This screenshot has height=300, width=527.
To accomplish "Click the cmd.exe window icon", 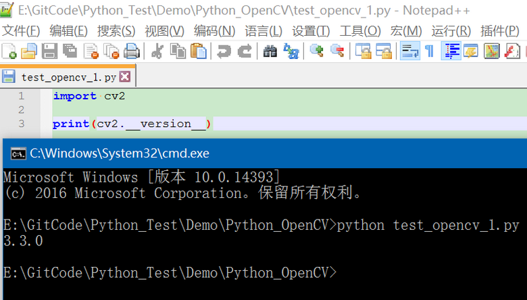I will tap(18, 153).
